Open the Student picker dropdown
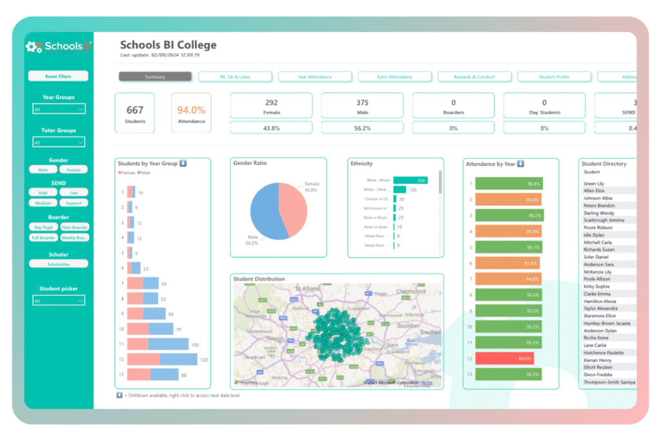Viewport: 661px width, 441px height. click(x=58, y=301)
